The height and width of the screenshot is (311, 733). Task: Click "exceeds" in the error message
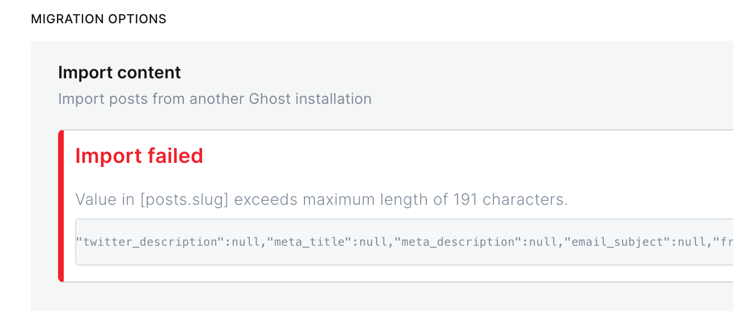(267, 200)
